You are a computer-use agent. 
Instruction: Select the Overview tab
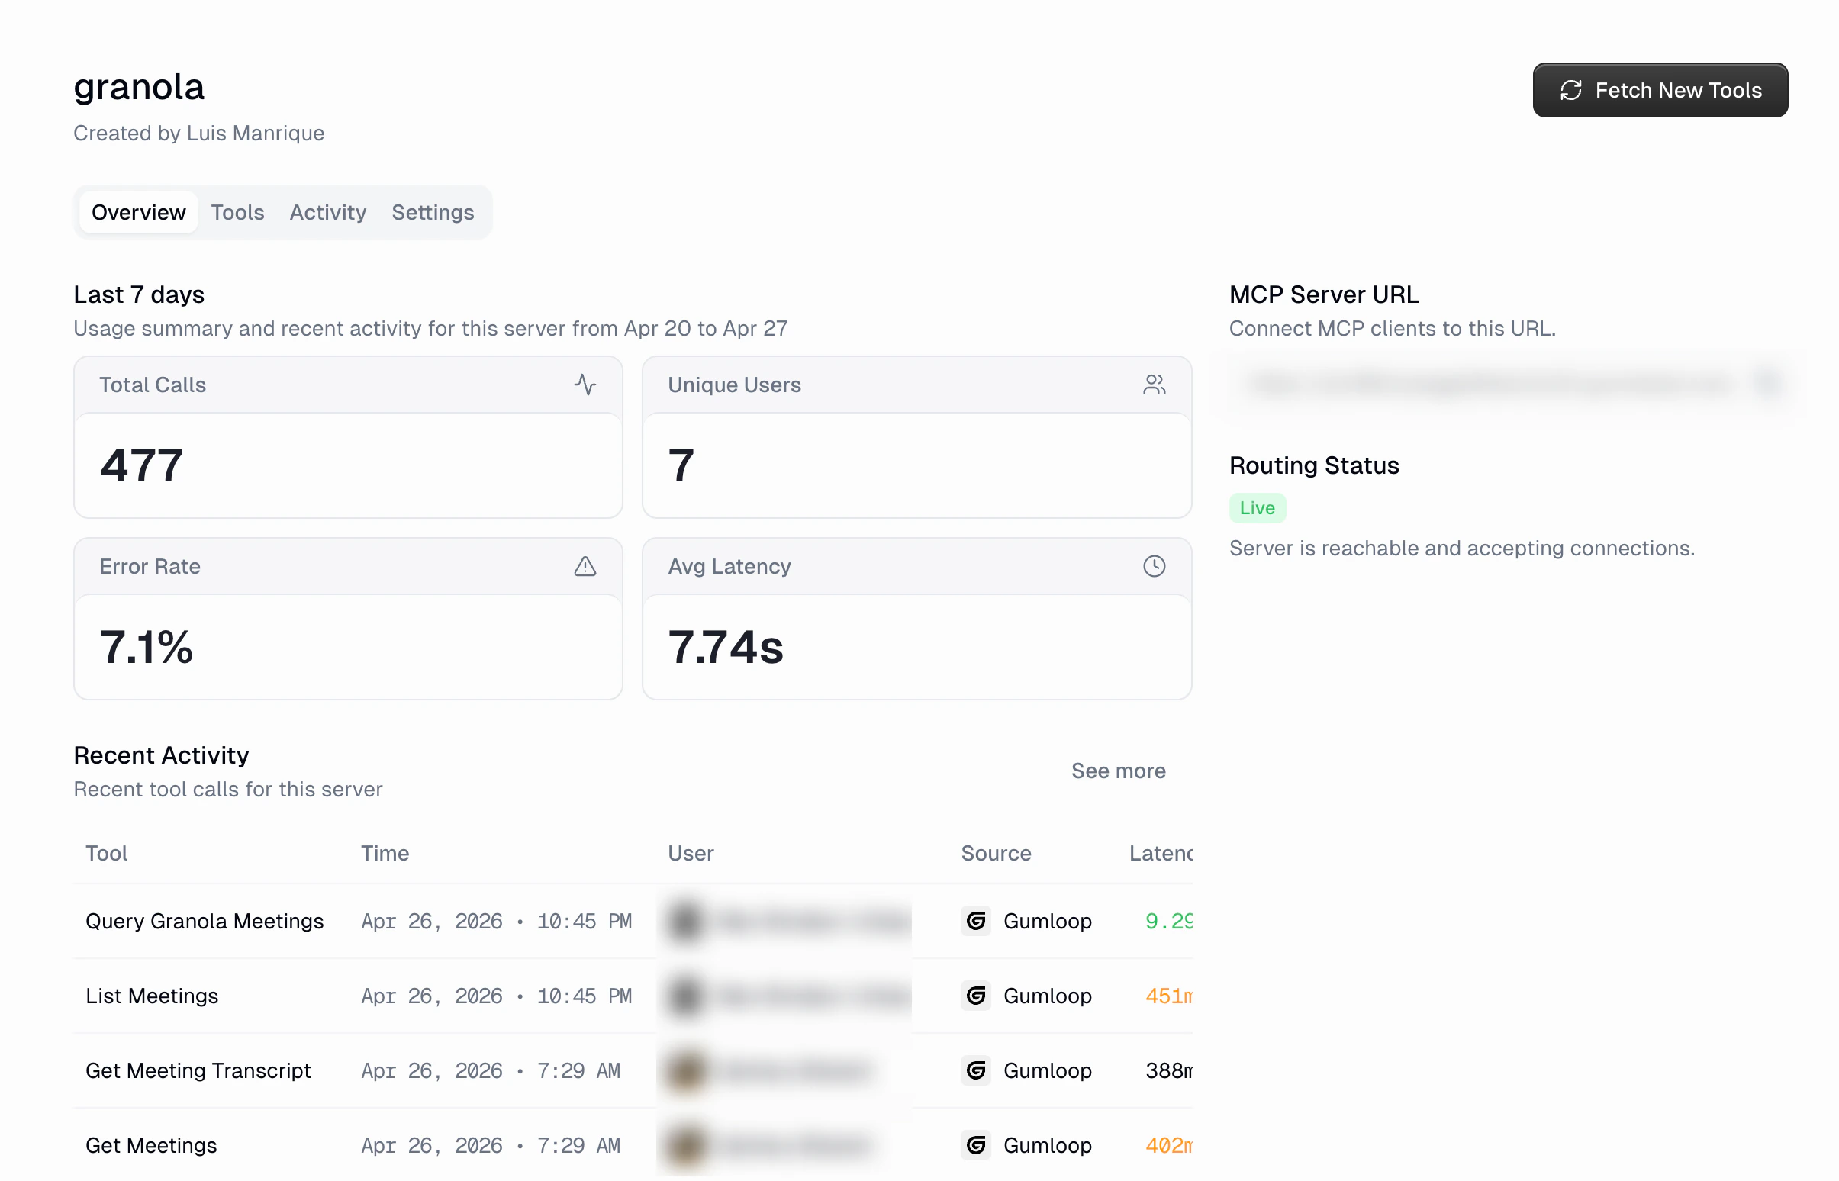coord(138,212)
